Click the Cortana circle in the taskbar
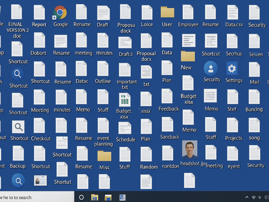 pos(81,197)
